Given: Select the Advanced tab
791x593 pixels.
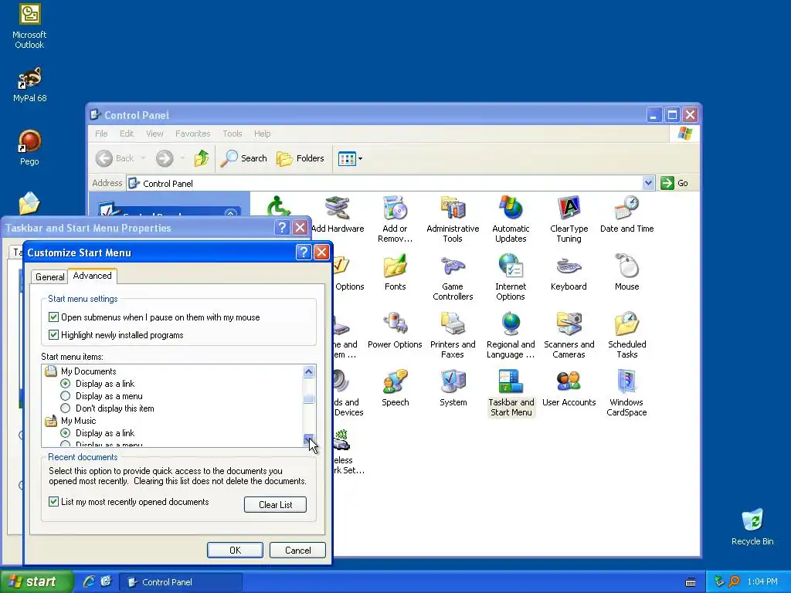Looking at the screenshot, I should coord(93,276).
